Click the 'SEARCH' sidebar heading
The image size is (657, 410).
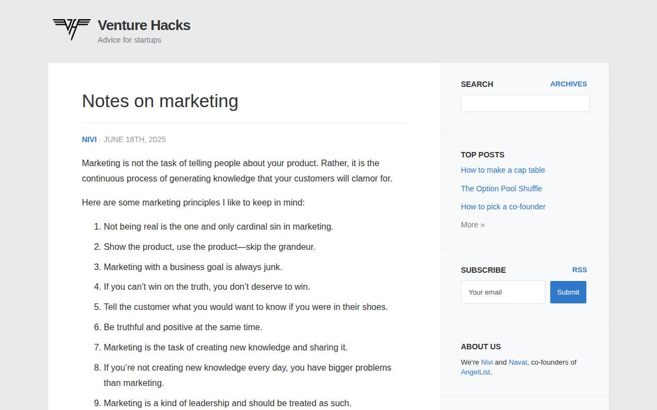click(477, 84)
